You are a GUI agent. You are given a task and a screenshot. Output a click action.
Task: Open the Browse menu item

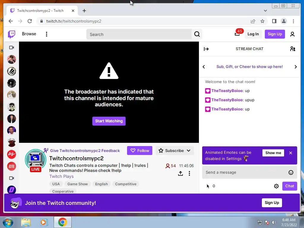(x=29, y=34)
